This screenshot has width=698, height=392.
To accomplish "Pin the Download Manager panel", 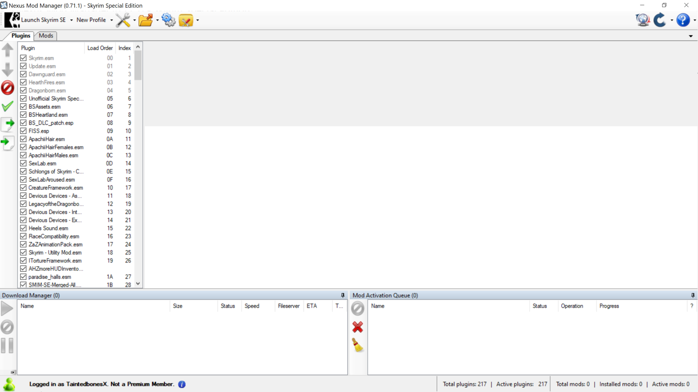I will 342,295.
